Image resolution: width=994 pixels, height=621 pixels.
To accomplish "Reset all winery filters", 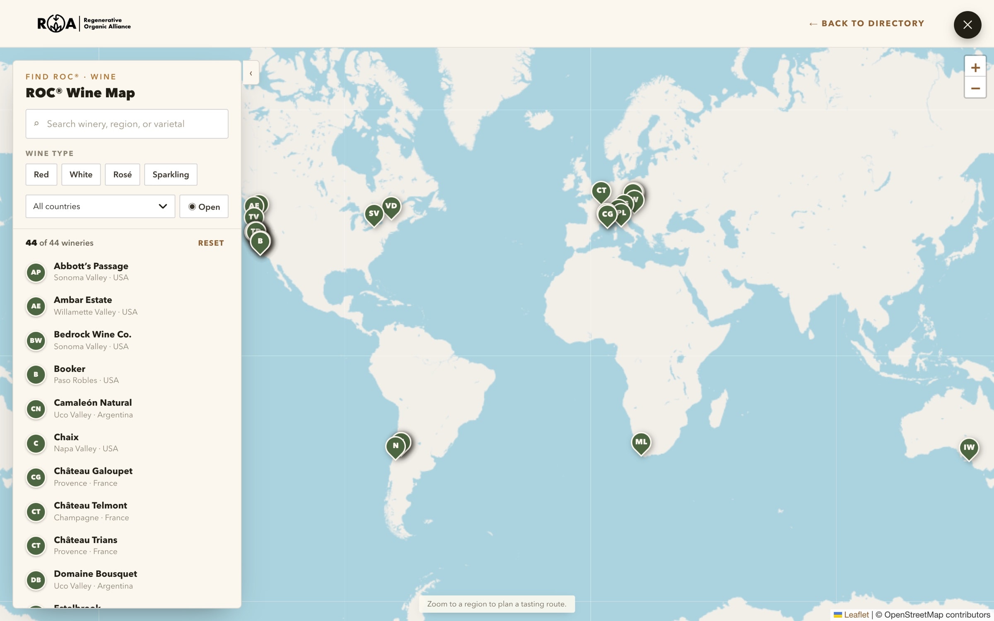I will [211, 243].
